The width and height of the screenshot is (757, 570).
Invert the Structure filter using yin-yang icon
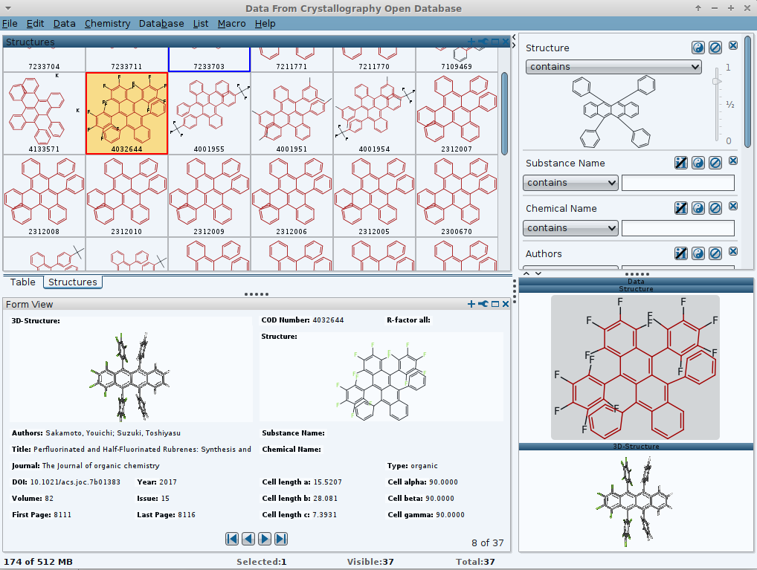(698, 48)
